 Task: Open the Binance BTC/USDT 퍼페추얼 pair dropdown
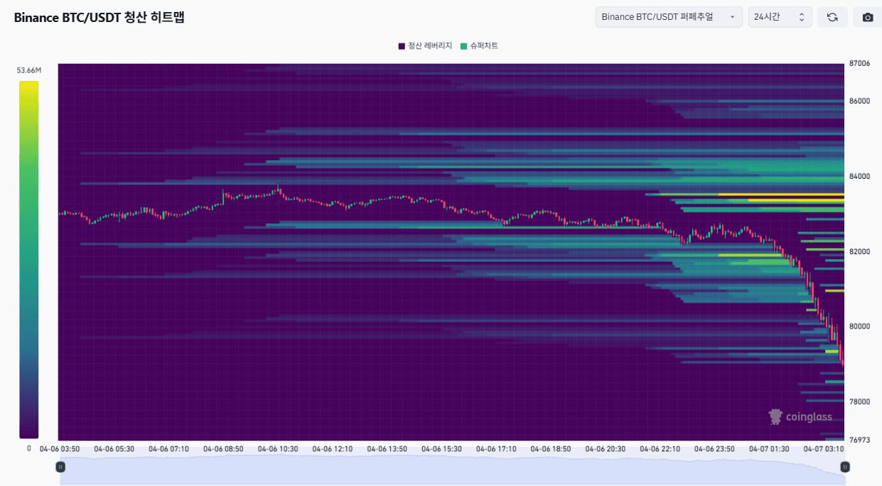669,17
